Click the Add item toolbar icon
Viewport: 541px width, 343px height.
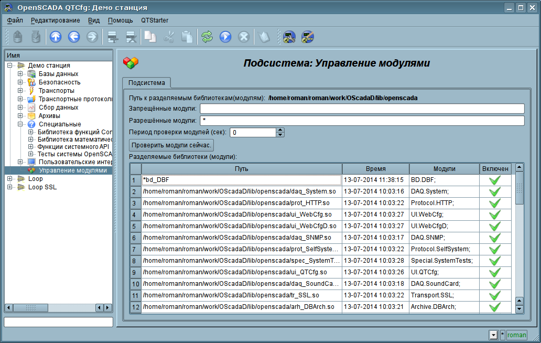[x=113, y=37]
